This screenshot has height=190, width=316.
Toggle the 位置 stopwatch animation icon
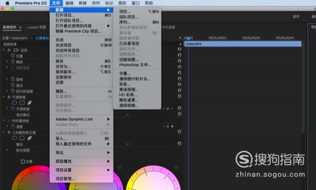(x=13, y=56)
